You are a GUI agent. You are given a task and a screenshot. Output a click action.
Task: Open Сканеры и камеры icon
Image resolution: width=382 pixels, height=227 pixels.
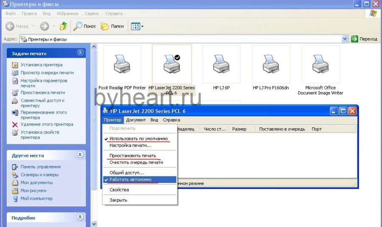coord(15,175)
